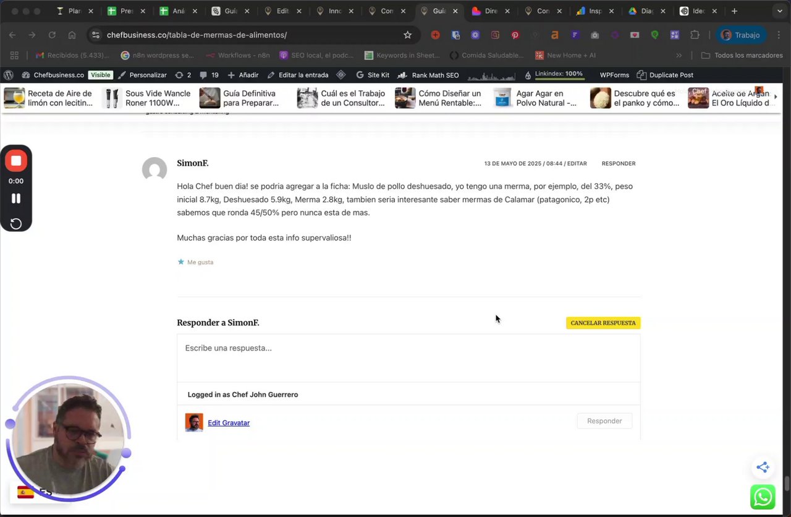Advance the post carousel with the right arrow
Image resolution: width=791 pixels, height=517 pixels.
776,97
